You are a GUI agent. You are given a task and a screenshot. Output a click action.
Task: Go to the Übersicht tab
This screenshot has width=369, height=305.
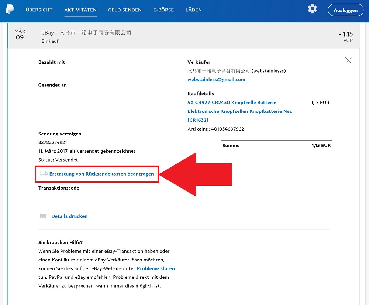(39, 10)
